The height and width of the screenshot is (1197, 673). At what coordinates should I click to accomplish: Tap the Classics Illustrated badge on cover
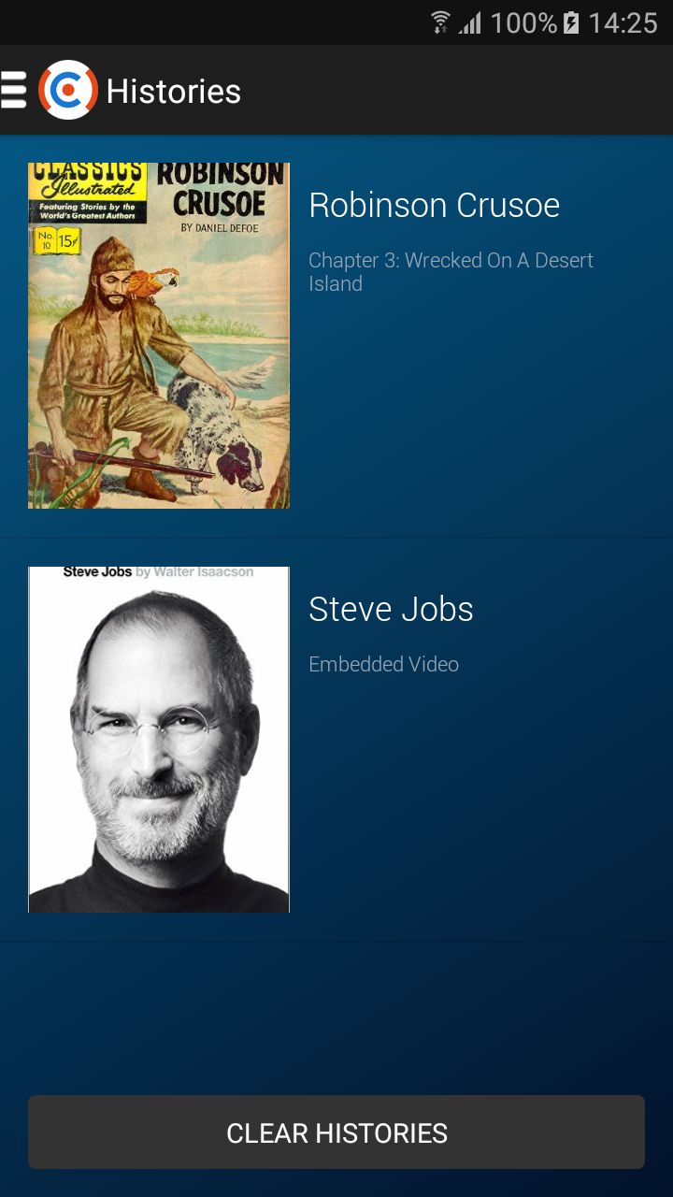(87, 193)
